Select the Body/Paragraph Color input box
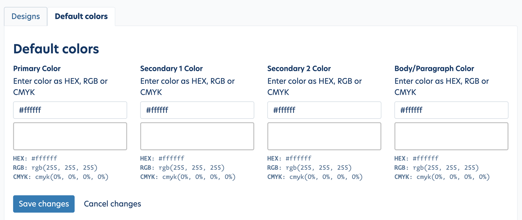The height and width of the screenshot is (220, 522). [451, 110]
